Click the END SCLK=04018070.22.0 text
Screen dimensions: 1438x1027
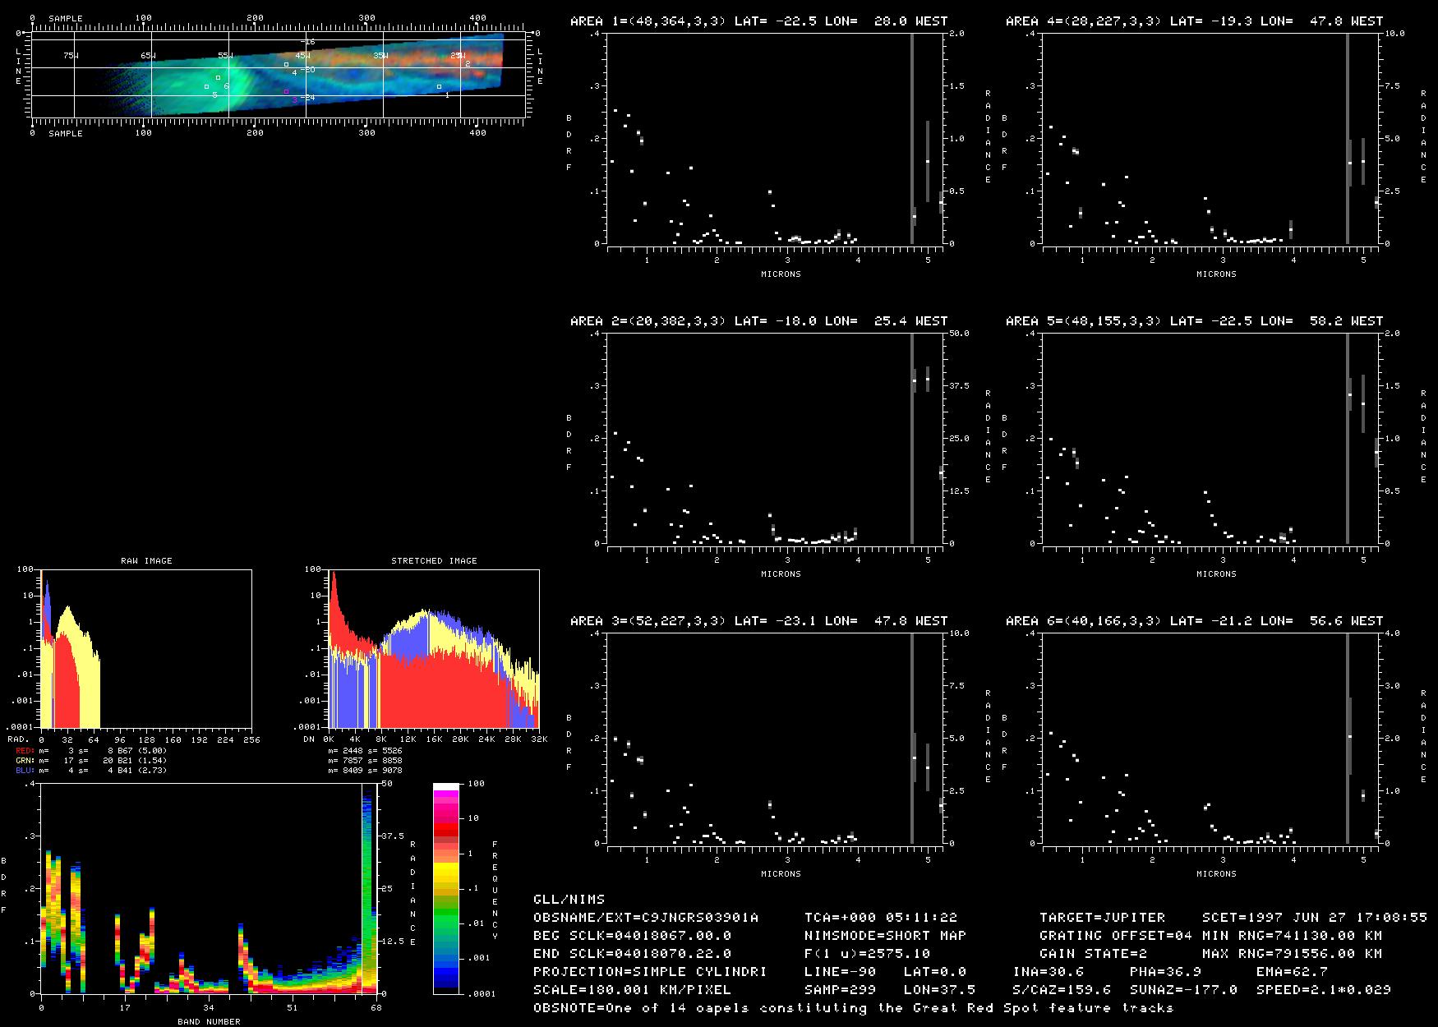[632, 954]
